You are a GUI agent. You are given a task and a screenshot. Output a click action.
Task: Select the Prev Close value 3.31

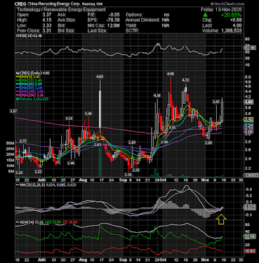[x=47, y=30]
